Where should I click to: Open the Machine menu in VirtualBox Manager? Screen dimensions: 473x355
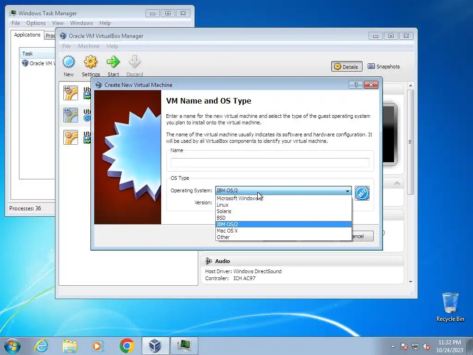click(89, 46)
